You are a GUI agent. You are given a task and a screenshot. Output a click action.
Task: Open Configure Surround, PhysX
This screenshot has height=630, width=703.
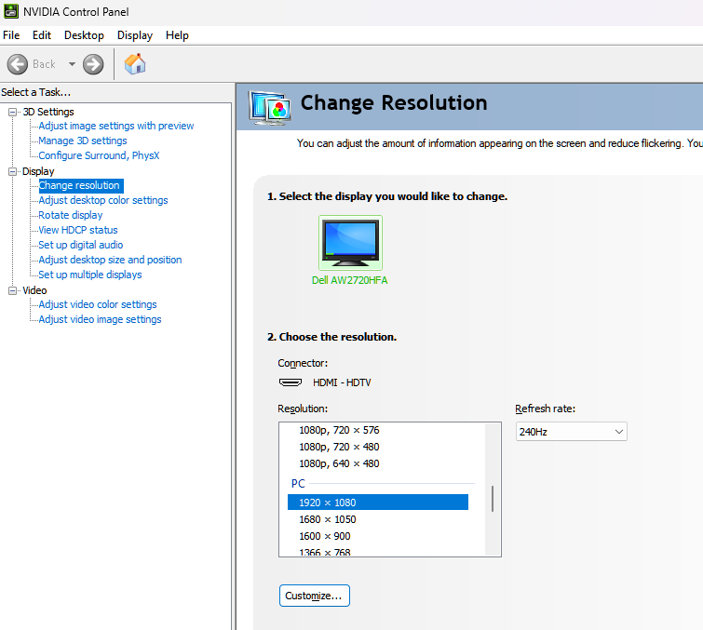click(99, 155)
